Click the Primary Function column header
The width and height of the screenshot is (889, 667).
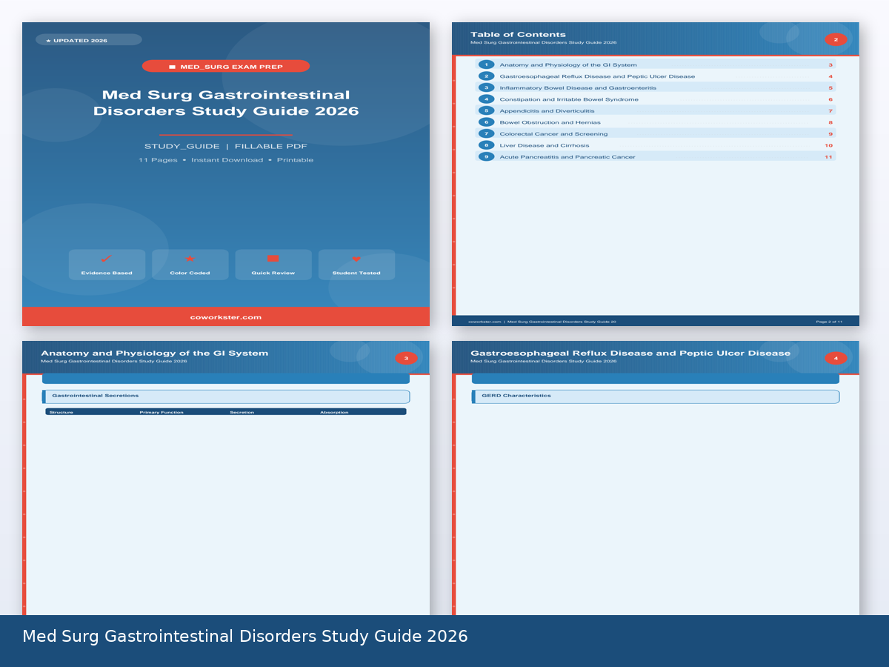162,412
